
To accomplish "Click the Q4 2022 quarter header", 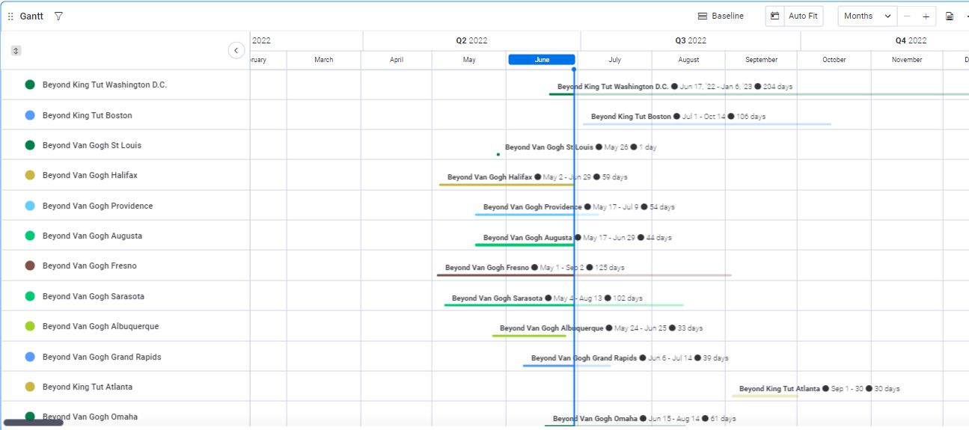I will click(x=911, y=40).
